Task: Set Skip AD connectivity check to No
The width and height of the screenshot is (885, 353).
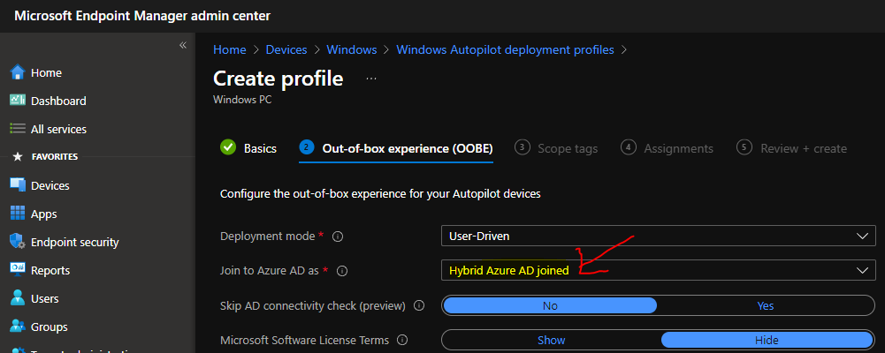Action: point(550,305)
